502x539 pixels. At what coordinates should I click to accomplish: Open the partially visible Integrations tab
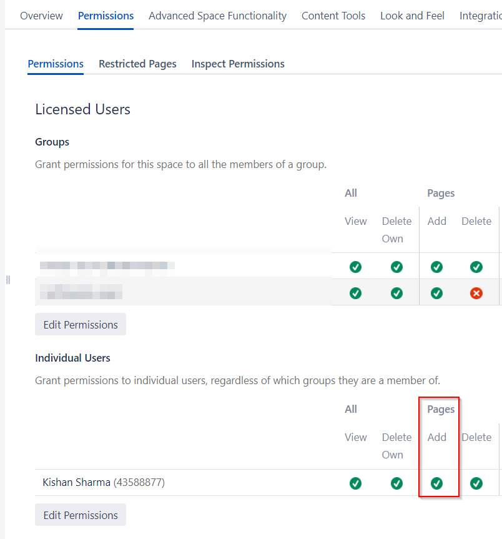[481, 16]
